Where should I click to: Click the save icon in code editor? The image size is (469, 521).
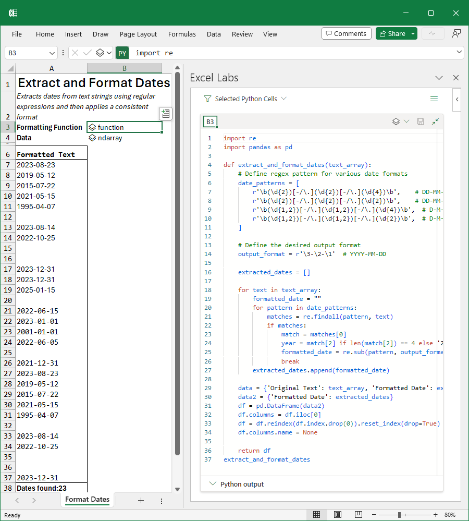point(421,122)
